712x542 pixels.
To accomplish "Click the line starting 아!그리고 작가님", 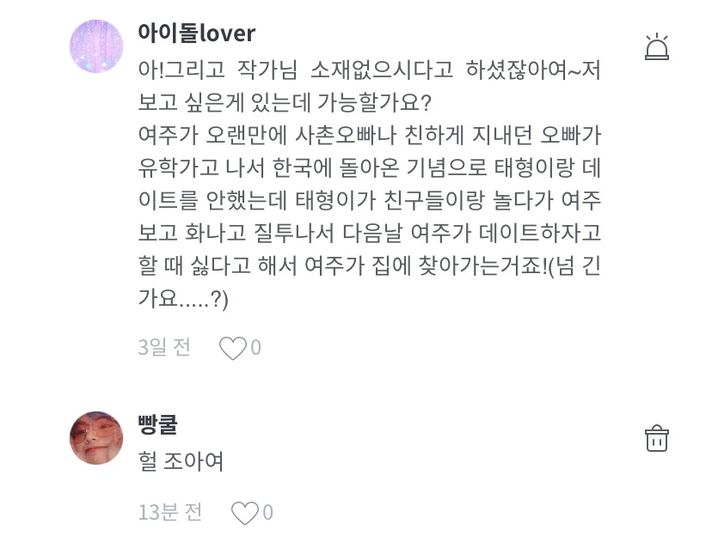I will coord(369,70).
